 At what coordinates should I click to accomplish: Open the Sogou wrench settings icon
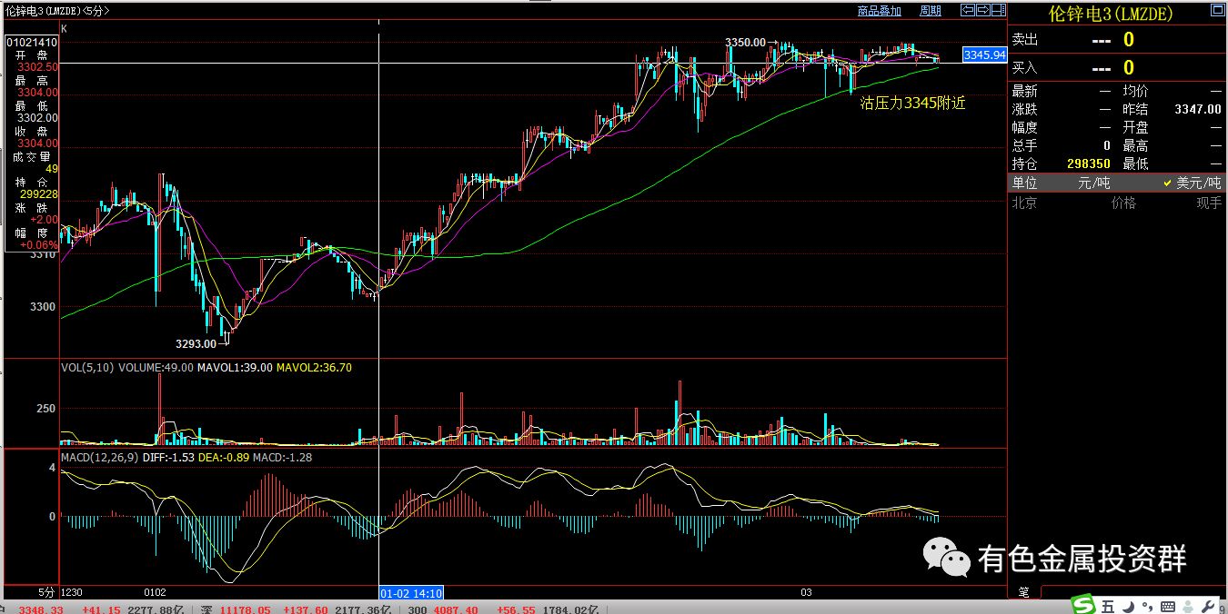pyautogui.click(x=1206, y=606)
